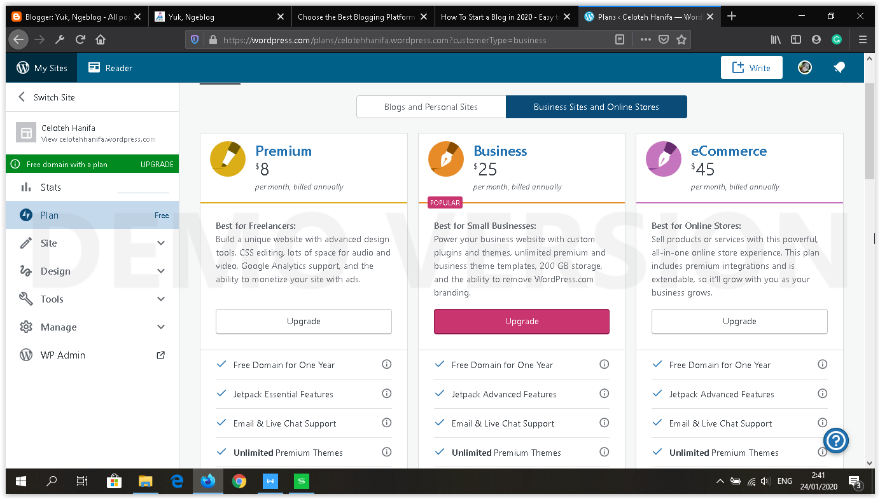Open the Firefox hamburger menu
This screenshot has width=880, height=499.
(x=863, y=39)
